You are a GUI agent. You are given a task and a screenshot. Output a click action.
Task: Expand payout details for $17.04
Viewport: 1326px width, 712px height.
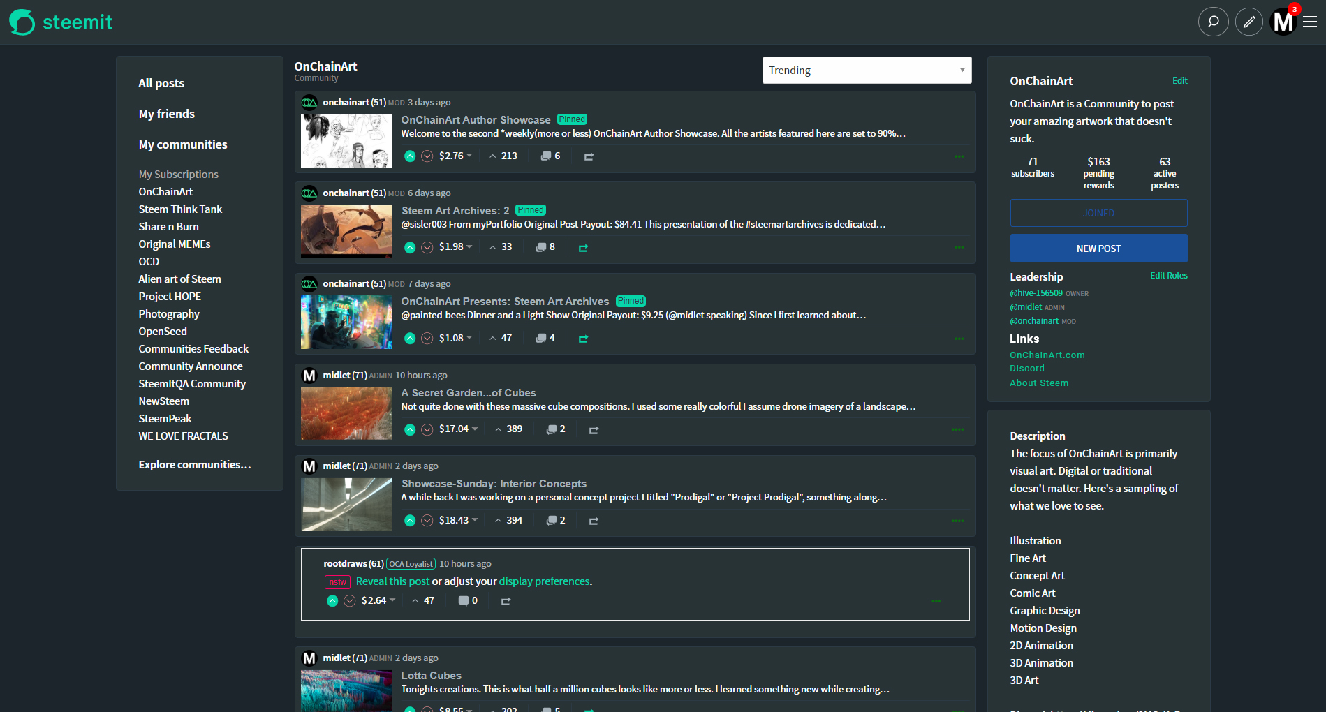pyautogui.click(x=458, y=429)
